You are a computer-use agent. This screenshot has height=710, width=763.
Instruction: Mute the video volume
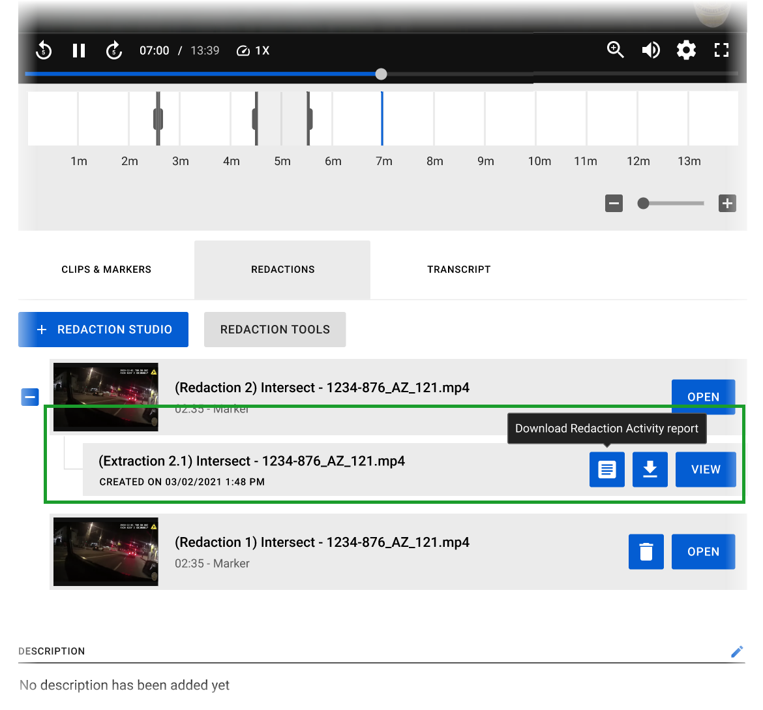[650, 50]
